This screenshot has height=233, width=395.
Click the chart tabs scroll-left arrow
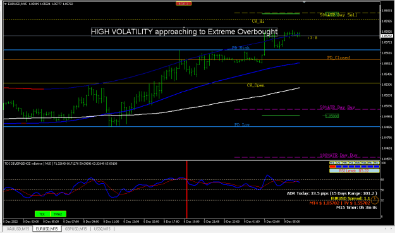(385, 229)
